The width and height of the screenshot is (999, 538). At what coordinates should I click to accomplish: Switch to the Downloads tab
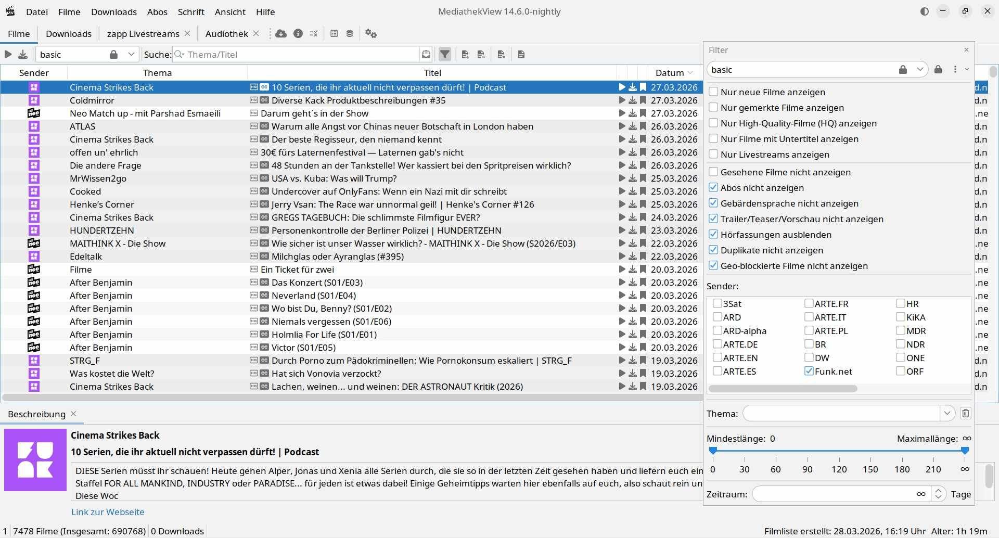pyautogui.click(x=69, y=34)
